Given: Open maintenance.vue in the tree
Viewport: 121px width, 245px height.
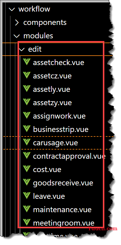Looking at the screenshot, I should tap(62, 209).
